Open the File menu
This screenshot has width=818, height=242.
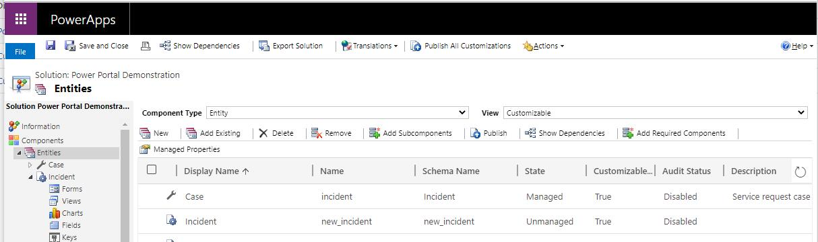[20, 51]
